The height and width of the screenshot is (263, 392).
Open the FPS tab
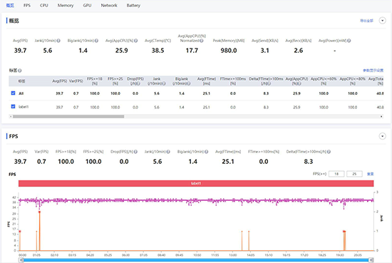(27, 5)
